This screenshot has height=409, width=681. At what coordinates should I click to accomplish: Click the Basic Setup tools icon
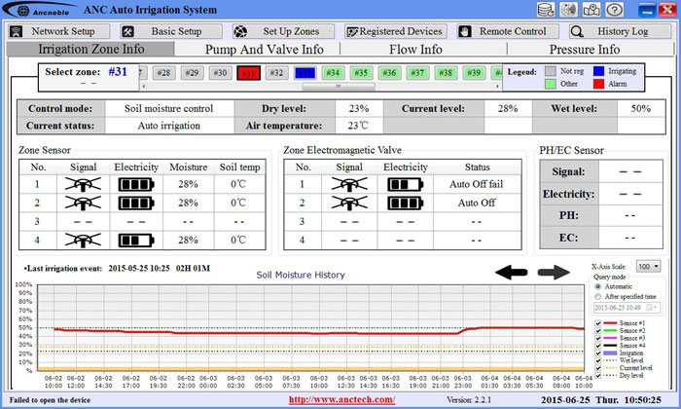[x=127, y=31]
